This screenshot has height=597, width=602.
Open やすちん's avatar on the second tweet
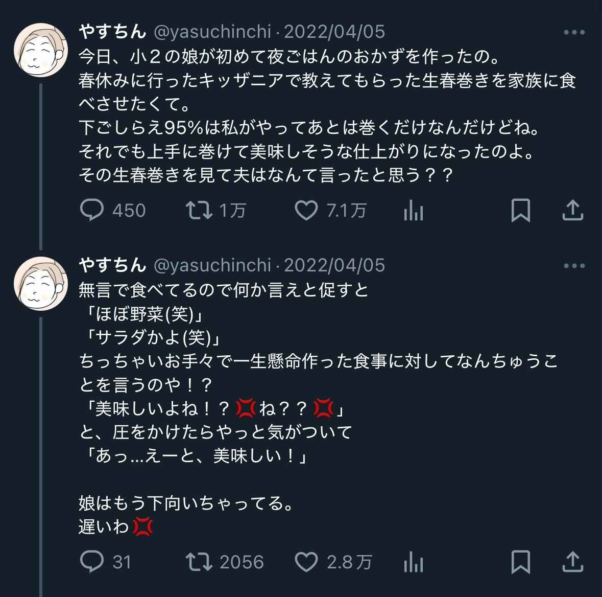(41, 284)
